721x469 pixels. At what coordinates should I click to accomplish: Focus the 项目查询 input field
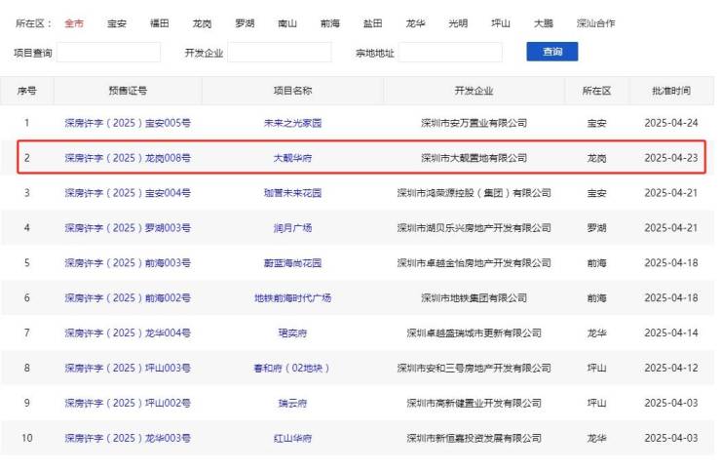point(108,53)
